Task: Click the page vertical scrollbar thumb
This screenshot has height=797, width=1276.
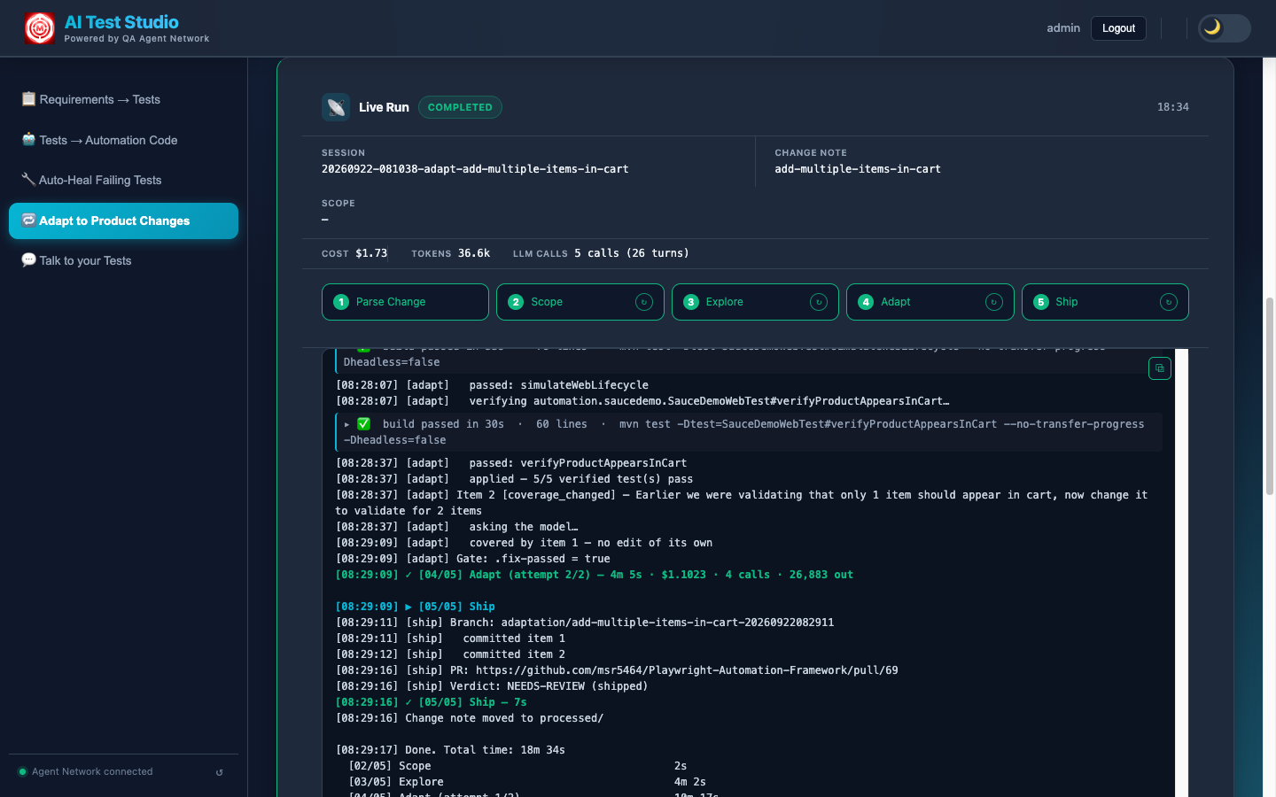Action: [x=1269, y=396]
